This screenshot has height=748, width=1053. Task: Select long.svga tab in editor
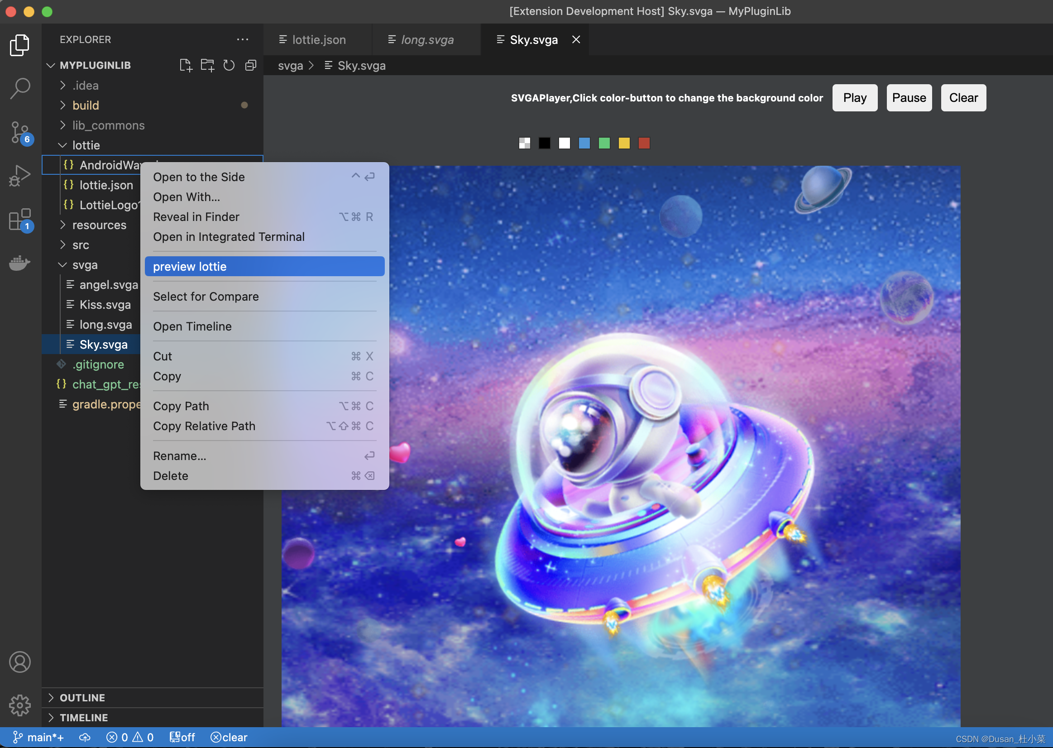click(x=426, y=38)
